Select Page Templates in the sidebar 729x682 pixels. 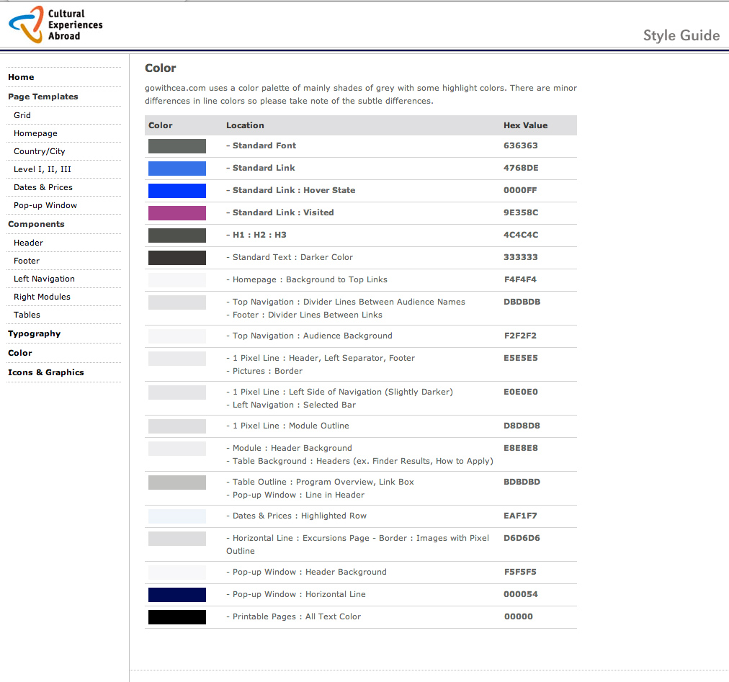[43, 97]
